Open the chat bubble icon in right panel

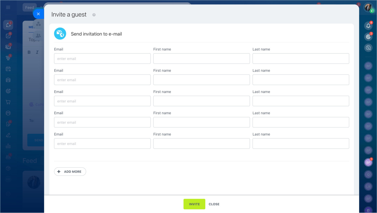(368, 48)
